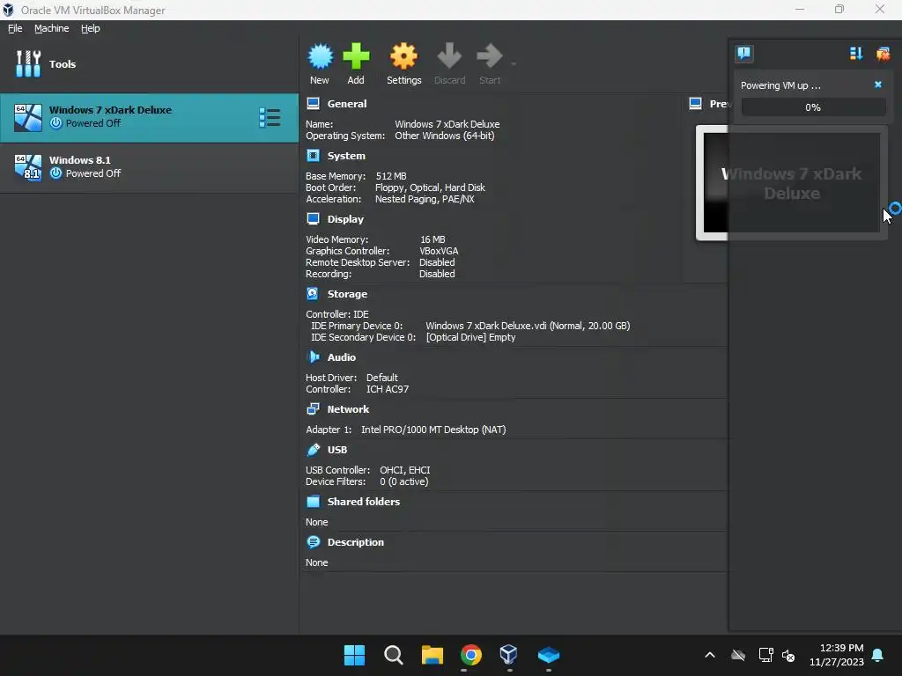
Task: Open the USB settings header link
Action: (337, 450)
